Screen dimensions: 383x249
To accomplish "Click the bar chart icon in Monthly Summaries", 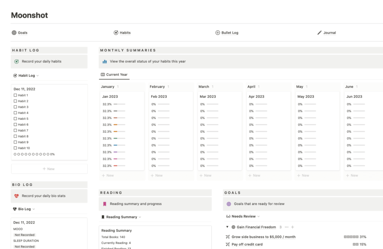I will pos(105,61).
